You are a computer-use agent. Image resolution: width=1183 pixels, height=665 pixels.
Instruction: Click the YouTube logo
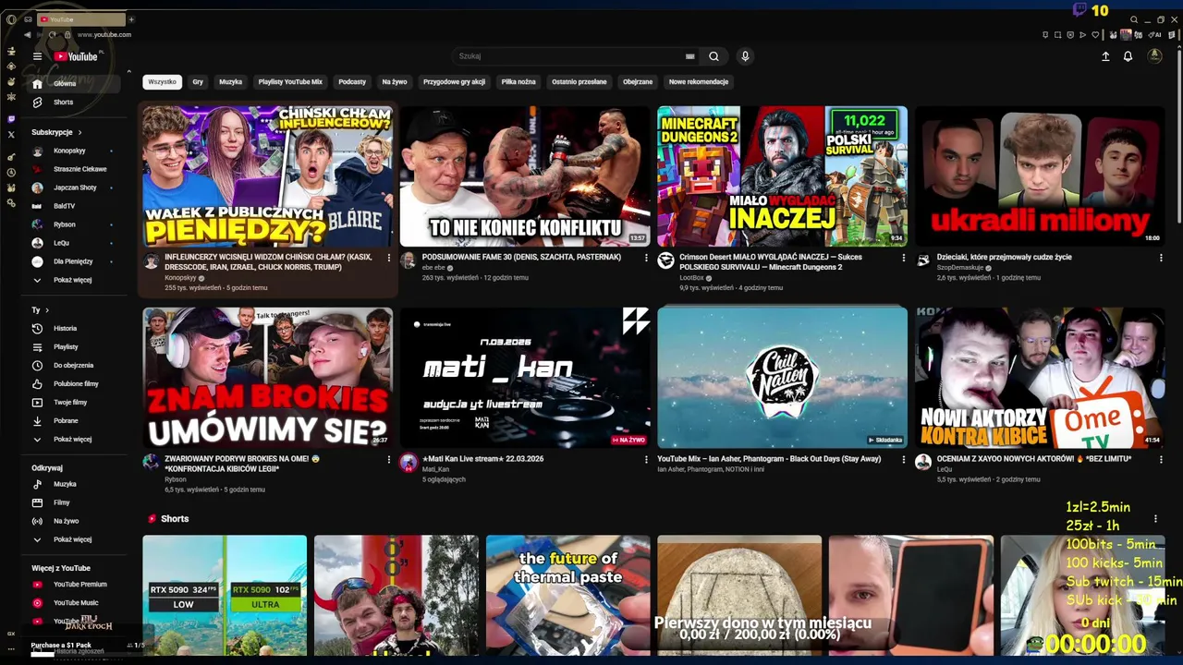tap(76, 56)
